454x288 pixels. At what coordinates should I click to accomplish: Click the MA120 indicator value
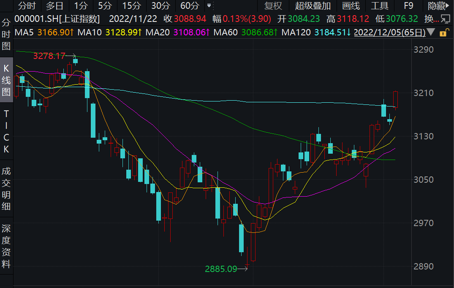(x=333, y=32)
